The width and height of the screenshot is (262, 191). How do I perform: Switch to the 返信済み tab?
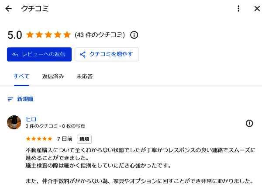tap(53, 76)
